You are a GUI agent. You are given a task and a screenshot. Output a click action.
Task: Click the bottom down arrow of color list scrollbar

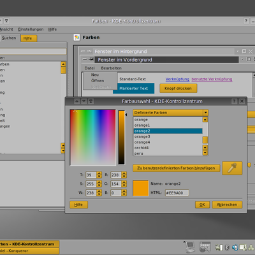click(x=205, y=153)
